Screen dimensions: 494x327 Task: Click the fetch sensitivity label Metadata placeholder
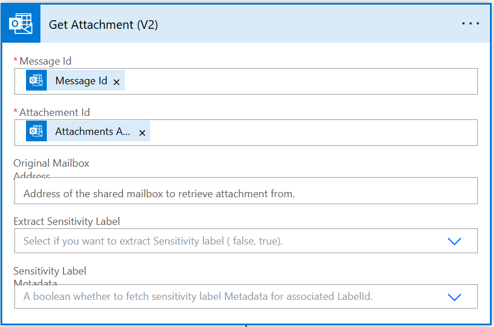coord(198,297)
